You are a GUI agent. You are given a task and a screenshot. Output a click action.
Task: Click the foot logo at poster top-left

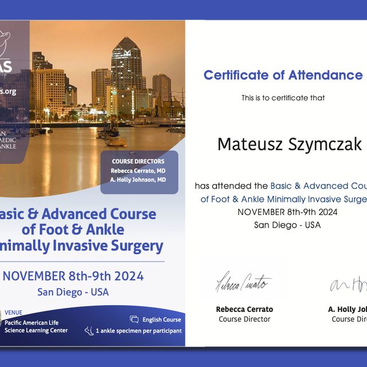coord(5,45)
